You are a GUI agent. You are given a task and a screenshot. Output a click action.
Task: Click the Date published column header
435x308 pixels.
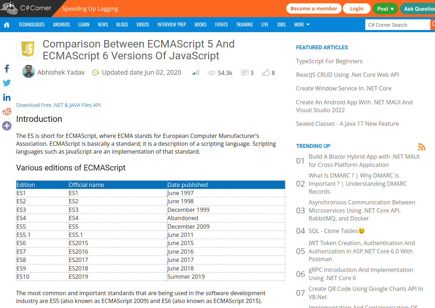(226, 185)
